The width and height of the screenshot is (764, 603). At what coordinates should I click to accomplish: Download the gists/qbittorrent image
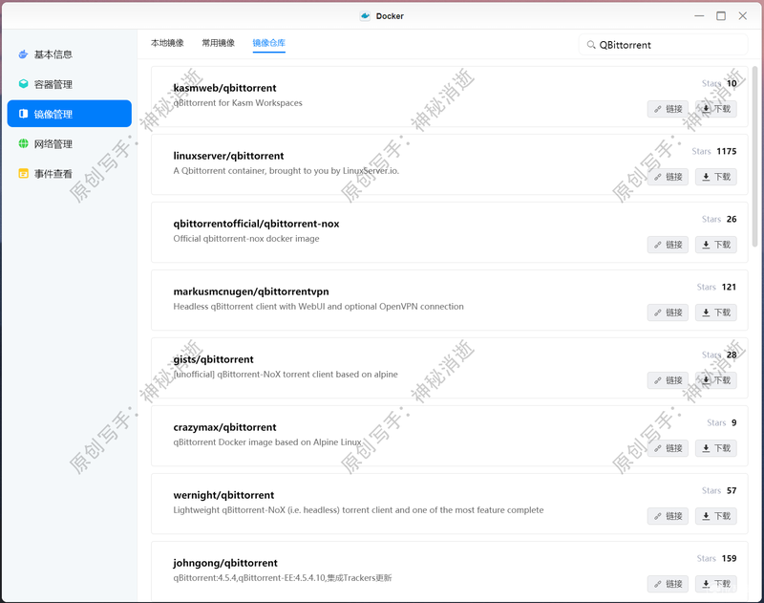click(715, 379)
